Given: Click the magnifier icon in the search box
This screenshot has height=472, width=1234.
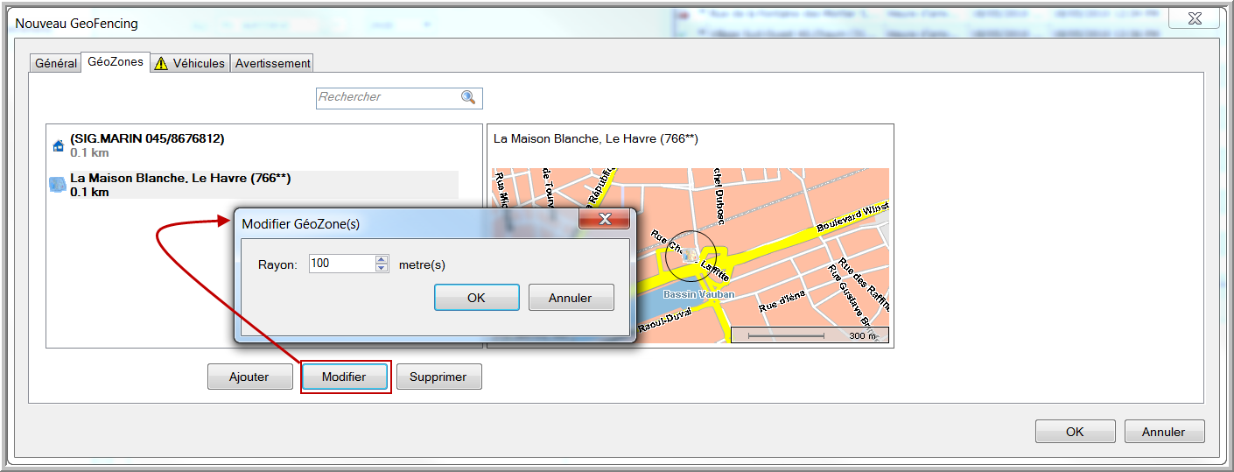Looking at the screenshot, I should point(468,97).
